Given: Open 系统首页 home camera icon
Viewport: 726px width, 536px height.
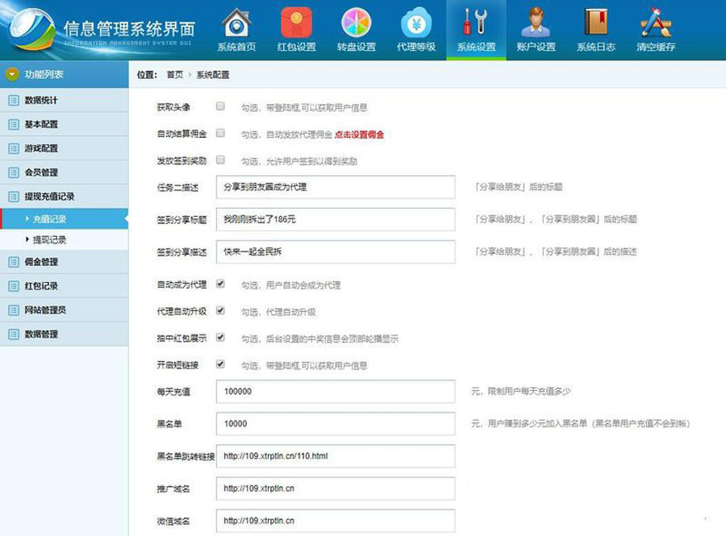Looking at the screenshot, I should [236, 23].
